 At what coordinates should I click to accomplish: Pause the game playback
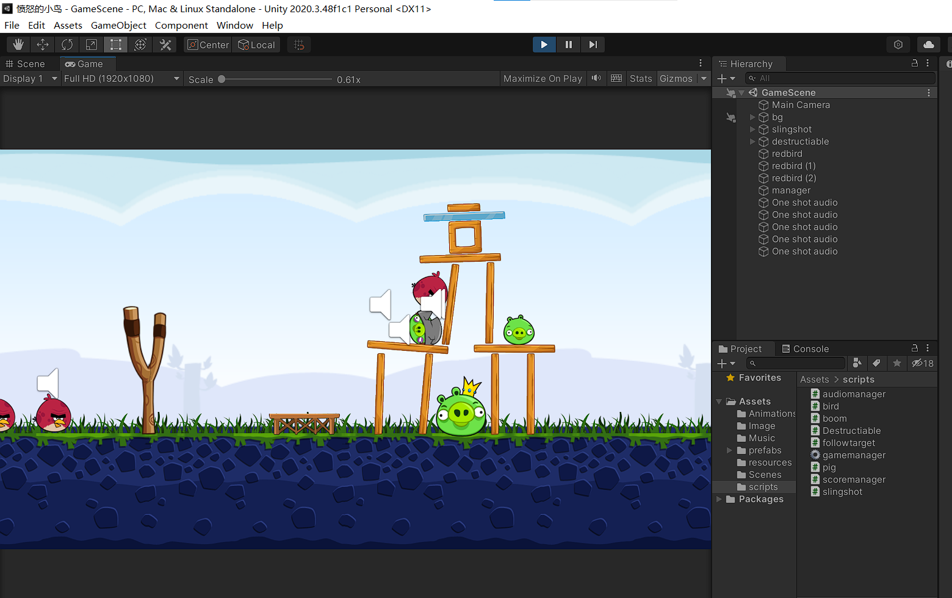click(x=569, y=45)
